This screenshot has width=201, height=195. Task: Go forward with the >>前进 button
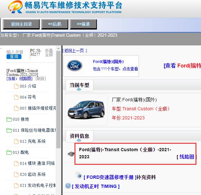pos(83,24)
